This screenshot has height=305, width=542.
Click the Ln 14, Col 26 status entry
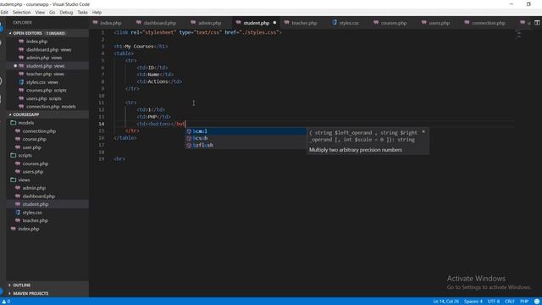445,302
